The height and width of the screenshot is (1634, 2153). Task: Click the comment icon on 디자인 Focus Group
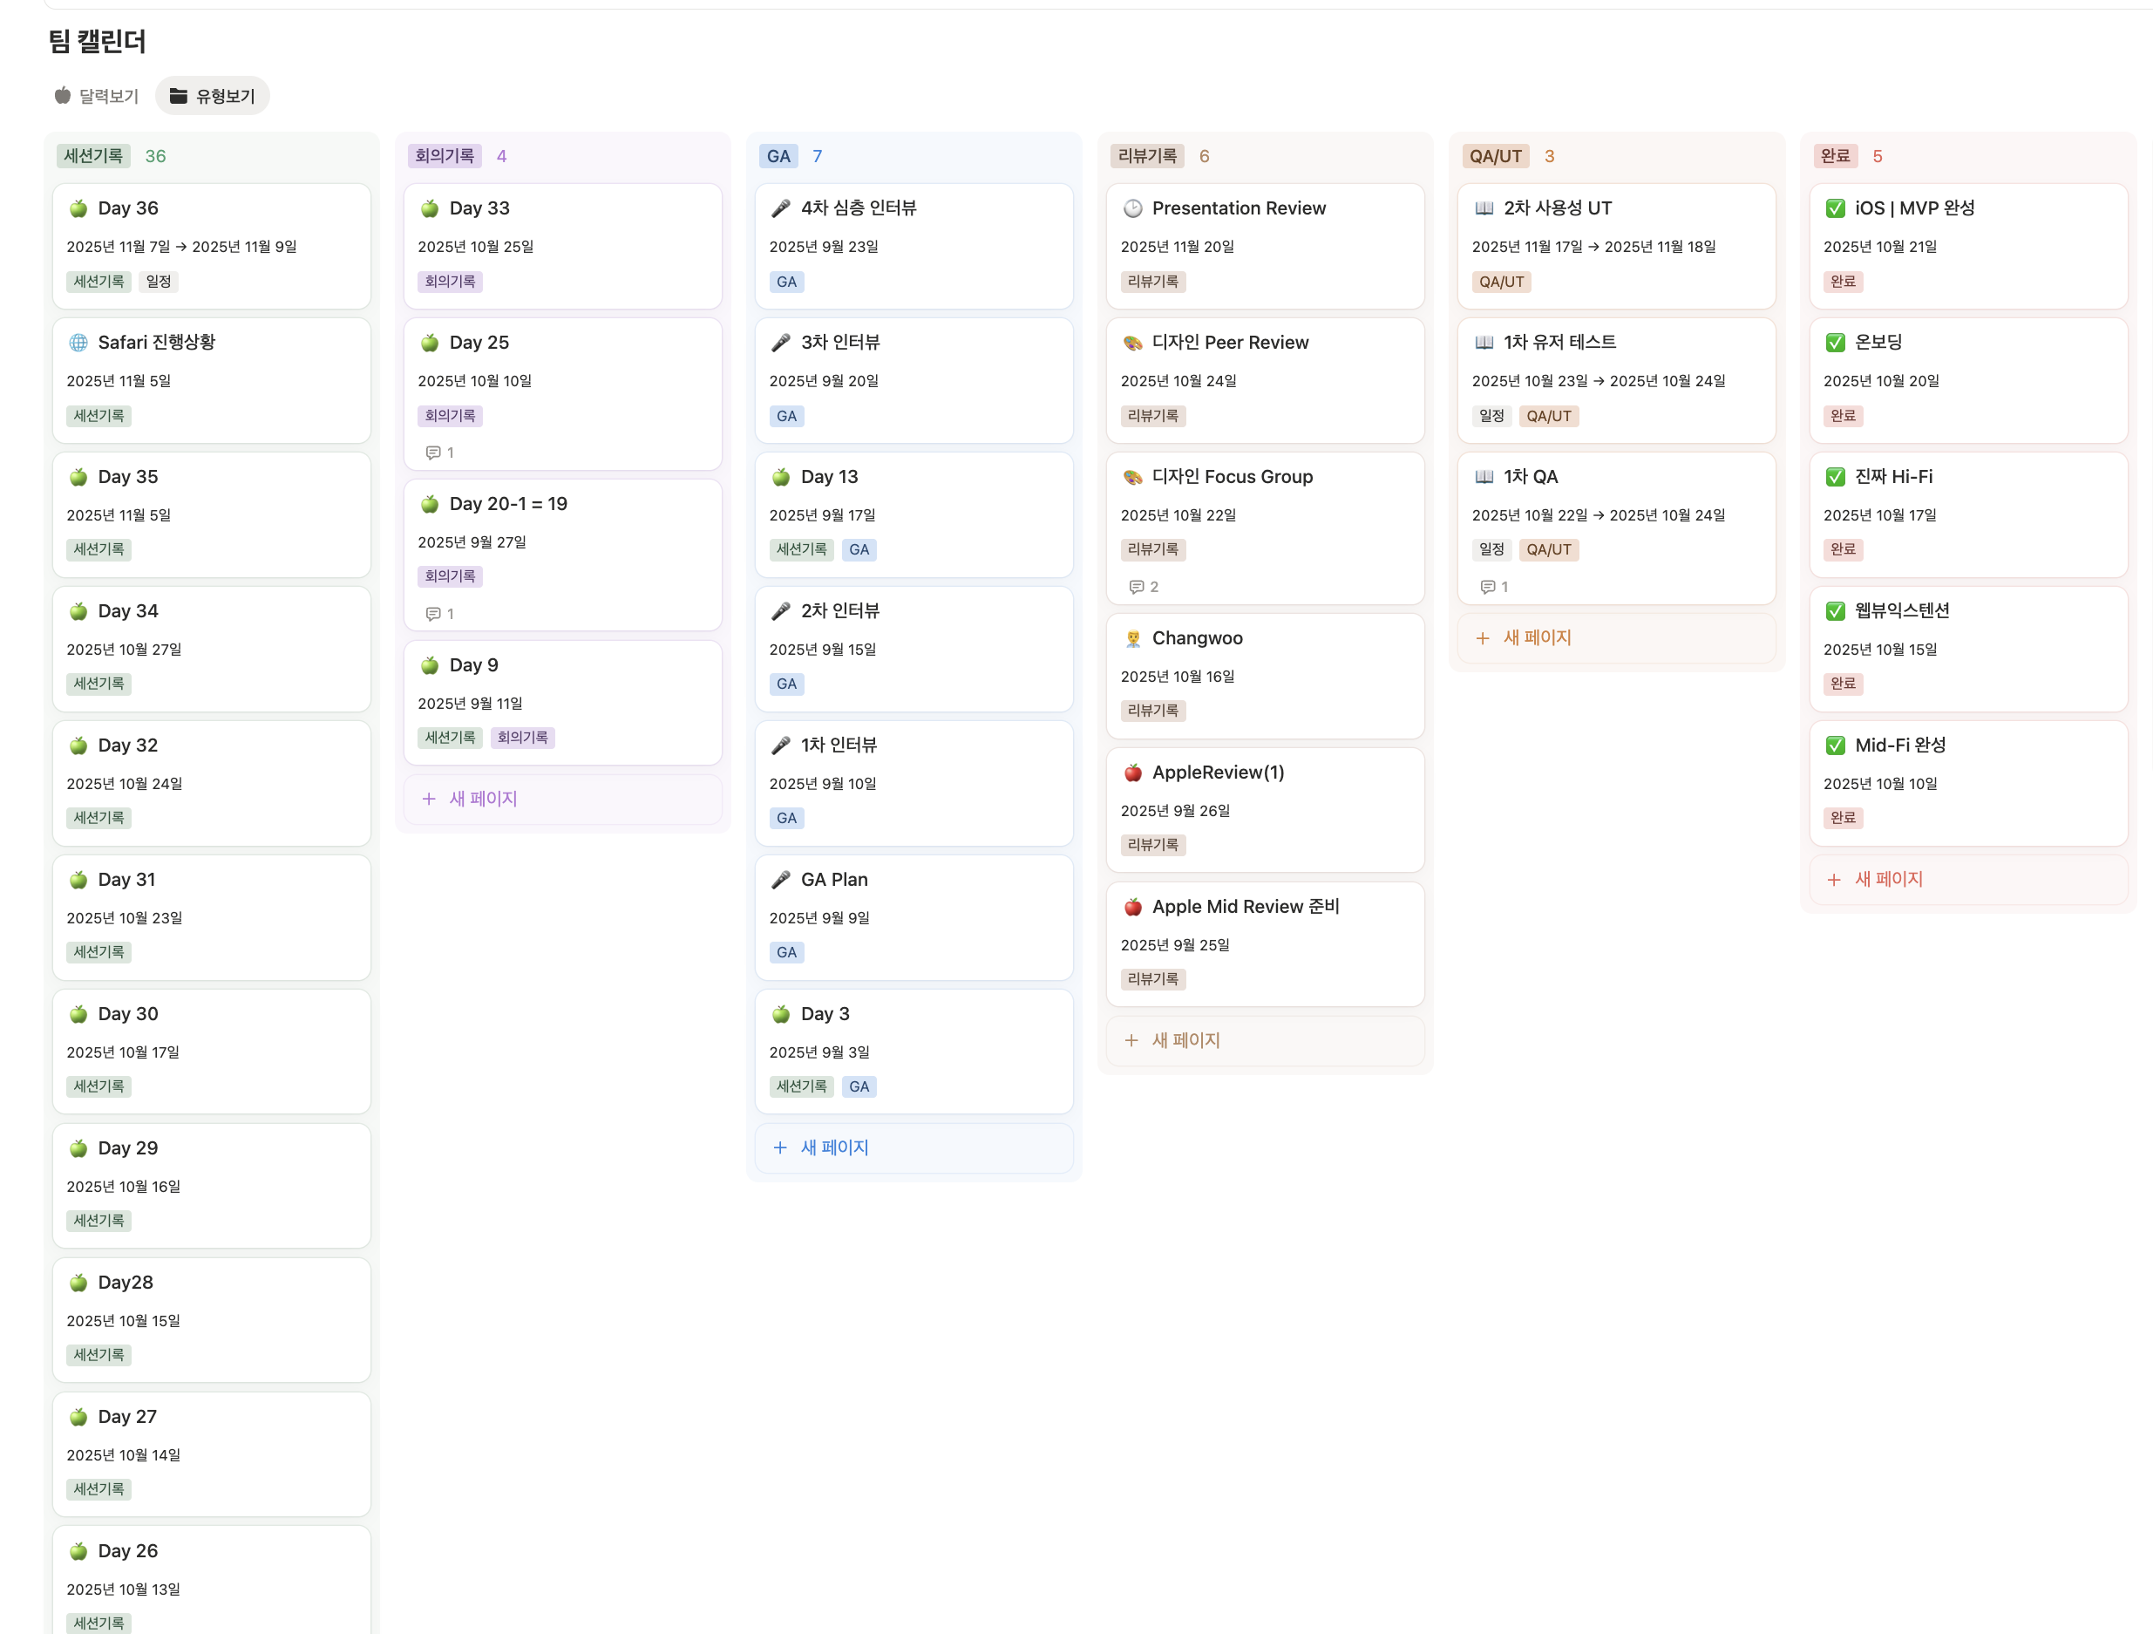point(1136,587)
